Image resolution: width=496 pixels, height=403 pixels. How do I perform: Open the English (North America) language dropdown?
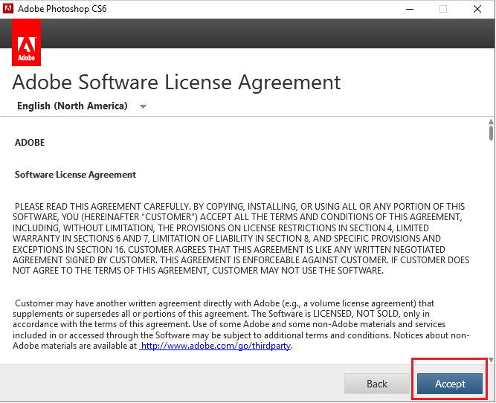click(82, 106)
